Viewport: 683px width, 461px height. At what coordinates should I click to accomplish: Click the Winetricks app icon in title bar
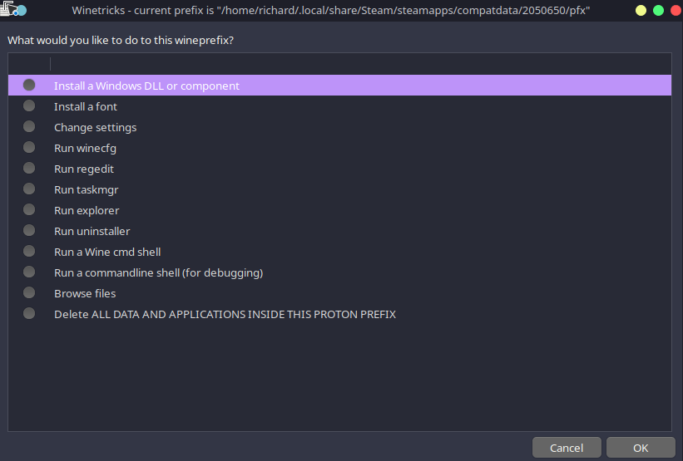pyautogui.click(x=12, y=10)
